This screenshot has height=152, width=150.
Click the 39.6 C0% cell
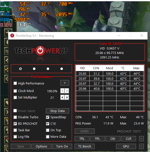[96, 78]
